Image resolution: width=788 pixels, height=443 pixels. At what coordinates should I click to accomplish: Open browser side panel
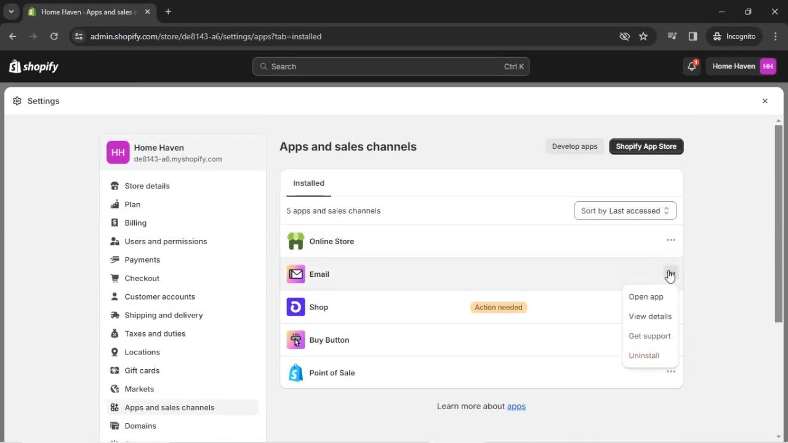point(693,36)
